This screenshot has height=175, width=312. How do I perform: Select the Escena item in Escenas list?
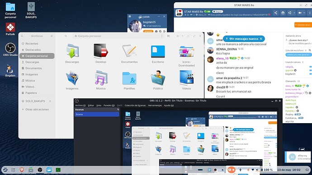pyautogui.click(x=97, y=114)
